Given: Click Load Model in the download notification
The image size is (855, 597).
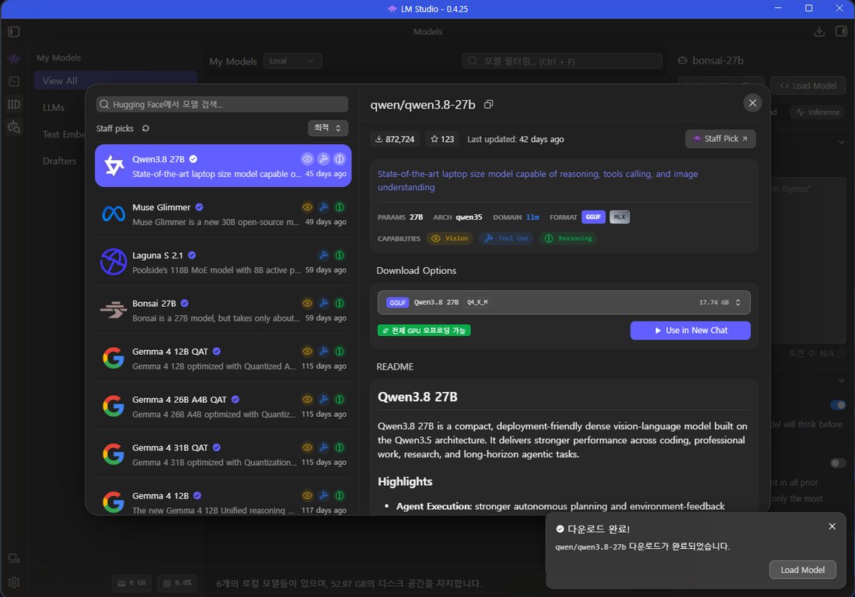Looking at the screenshot, I should (802, 570).
